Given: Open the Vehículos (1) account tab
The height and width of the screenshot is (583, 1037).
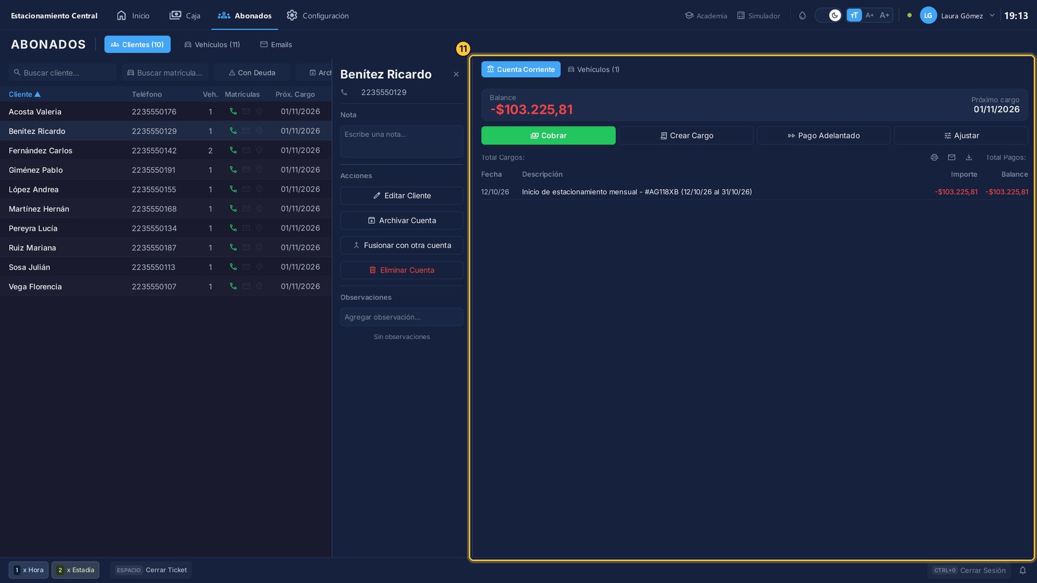Looking at the screenshot, I should (x=594, y=69).
